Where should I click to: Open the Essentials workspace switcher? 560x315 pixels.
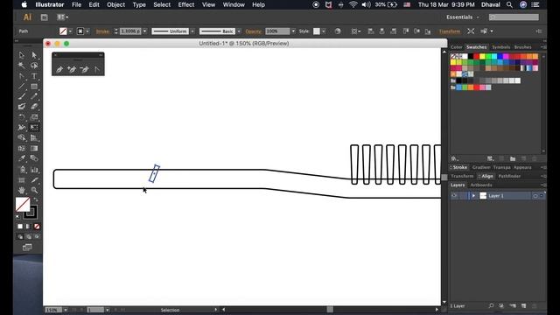(462, 17)
